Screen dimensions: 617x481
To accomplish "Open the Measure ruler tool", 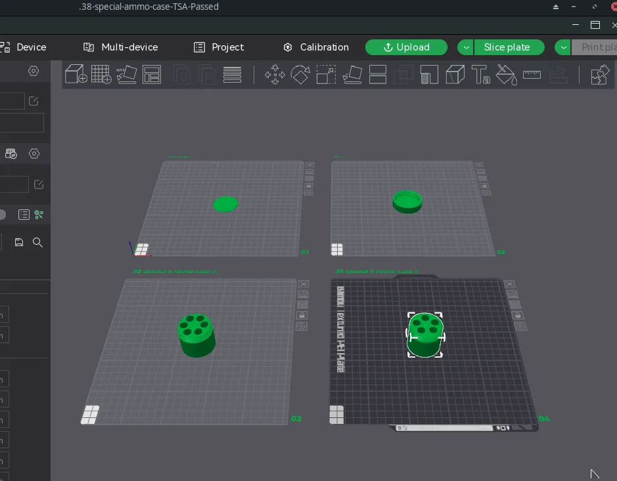I will click(x=532, y=74).
